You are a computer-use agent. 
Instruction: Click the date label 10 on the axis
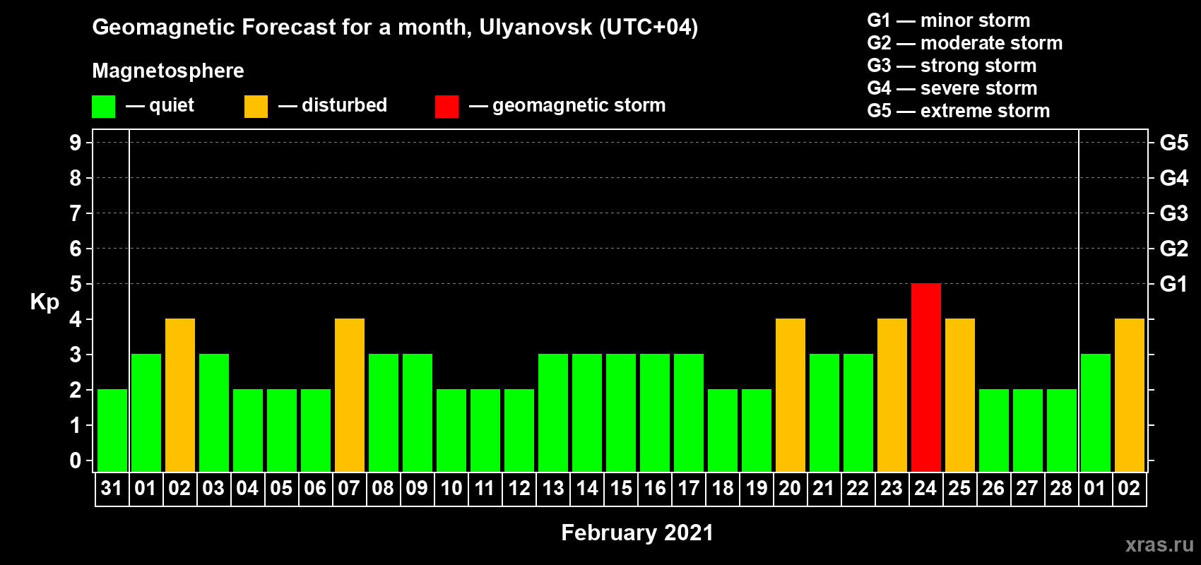coord(451,489)
